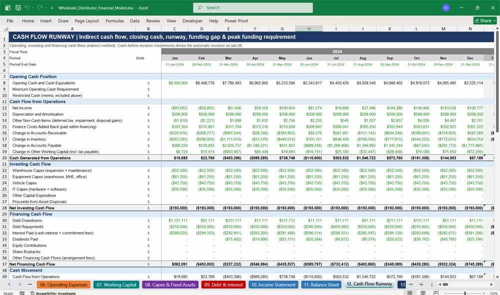Image resolution: width=500 pixels, height=295 pixels.
Task: Open the Developer ribbon tab
Action: pyautogui.click(x=192, y=20)
